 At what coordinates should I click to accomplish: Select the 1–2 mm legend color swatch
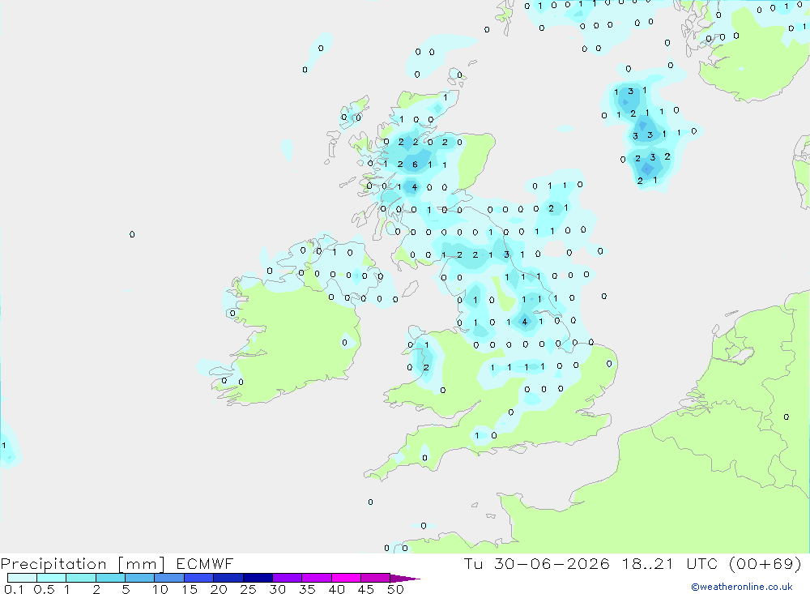80,578
